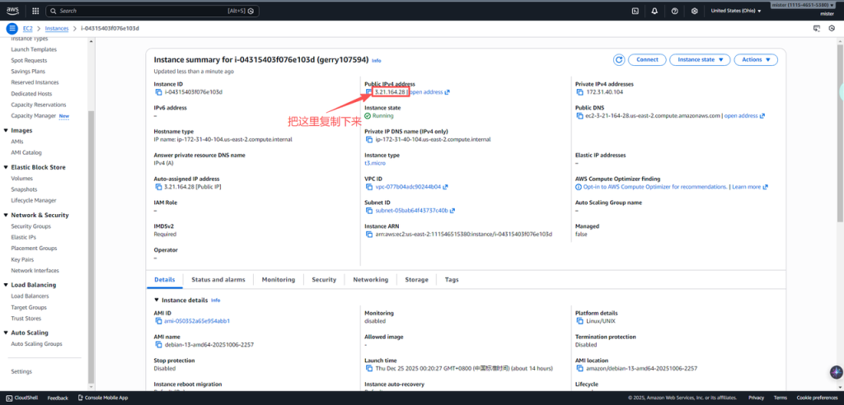
Task: Open Key Pairs in sidebar
Action: coord(22,259)
